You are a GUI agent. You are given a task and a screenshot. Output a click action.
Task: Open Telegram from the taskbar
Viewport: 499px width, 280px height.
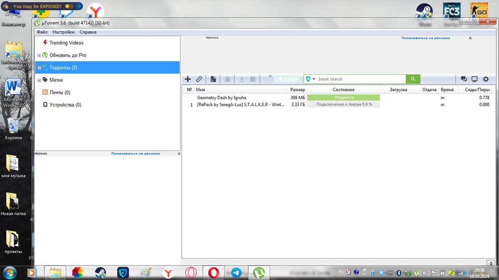point(236,273)
